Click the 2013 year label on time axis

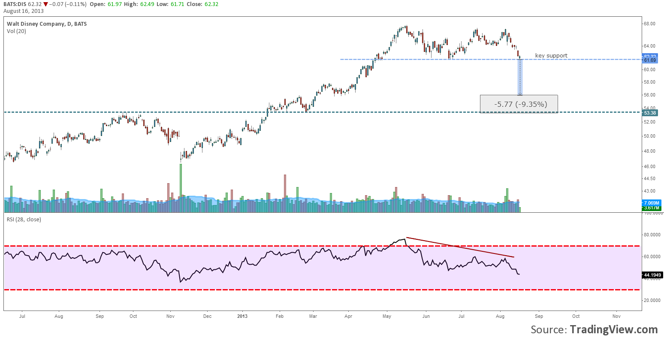(242, 316)
